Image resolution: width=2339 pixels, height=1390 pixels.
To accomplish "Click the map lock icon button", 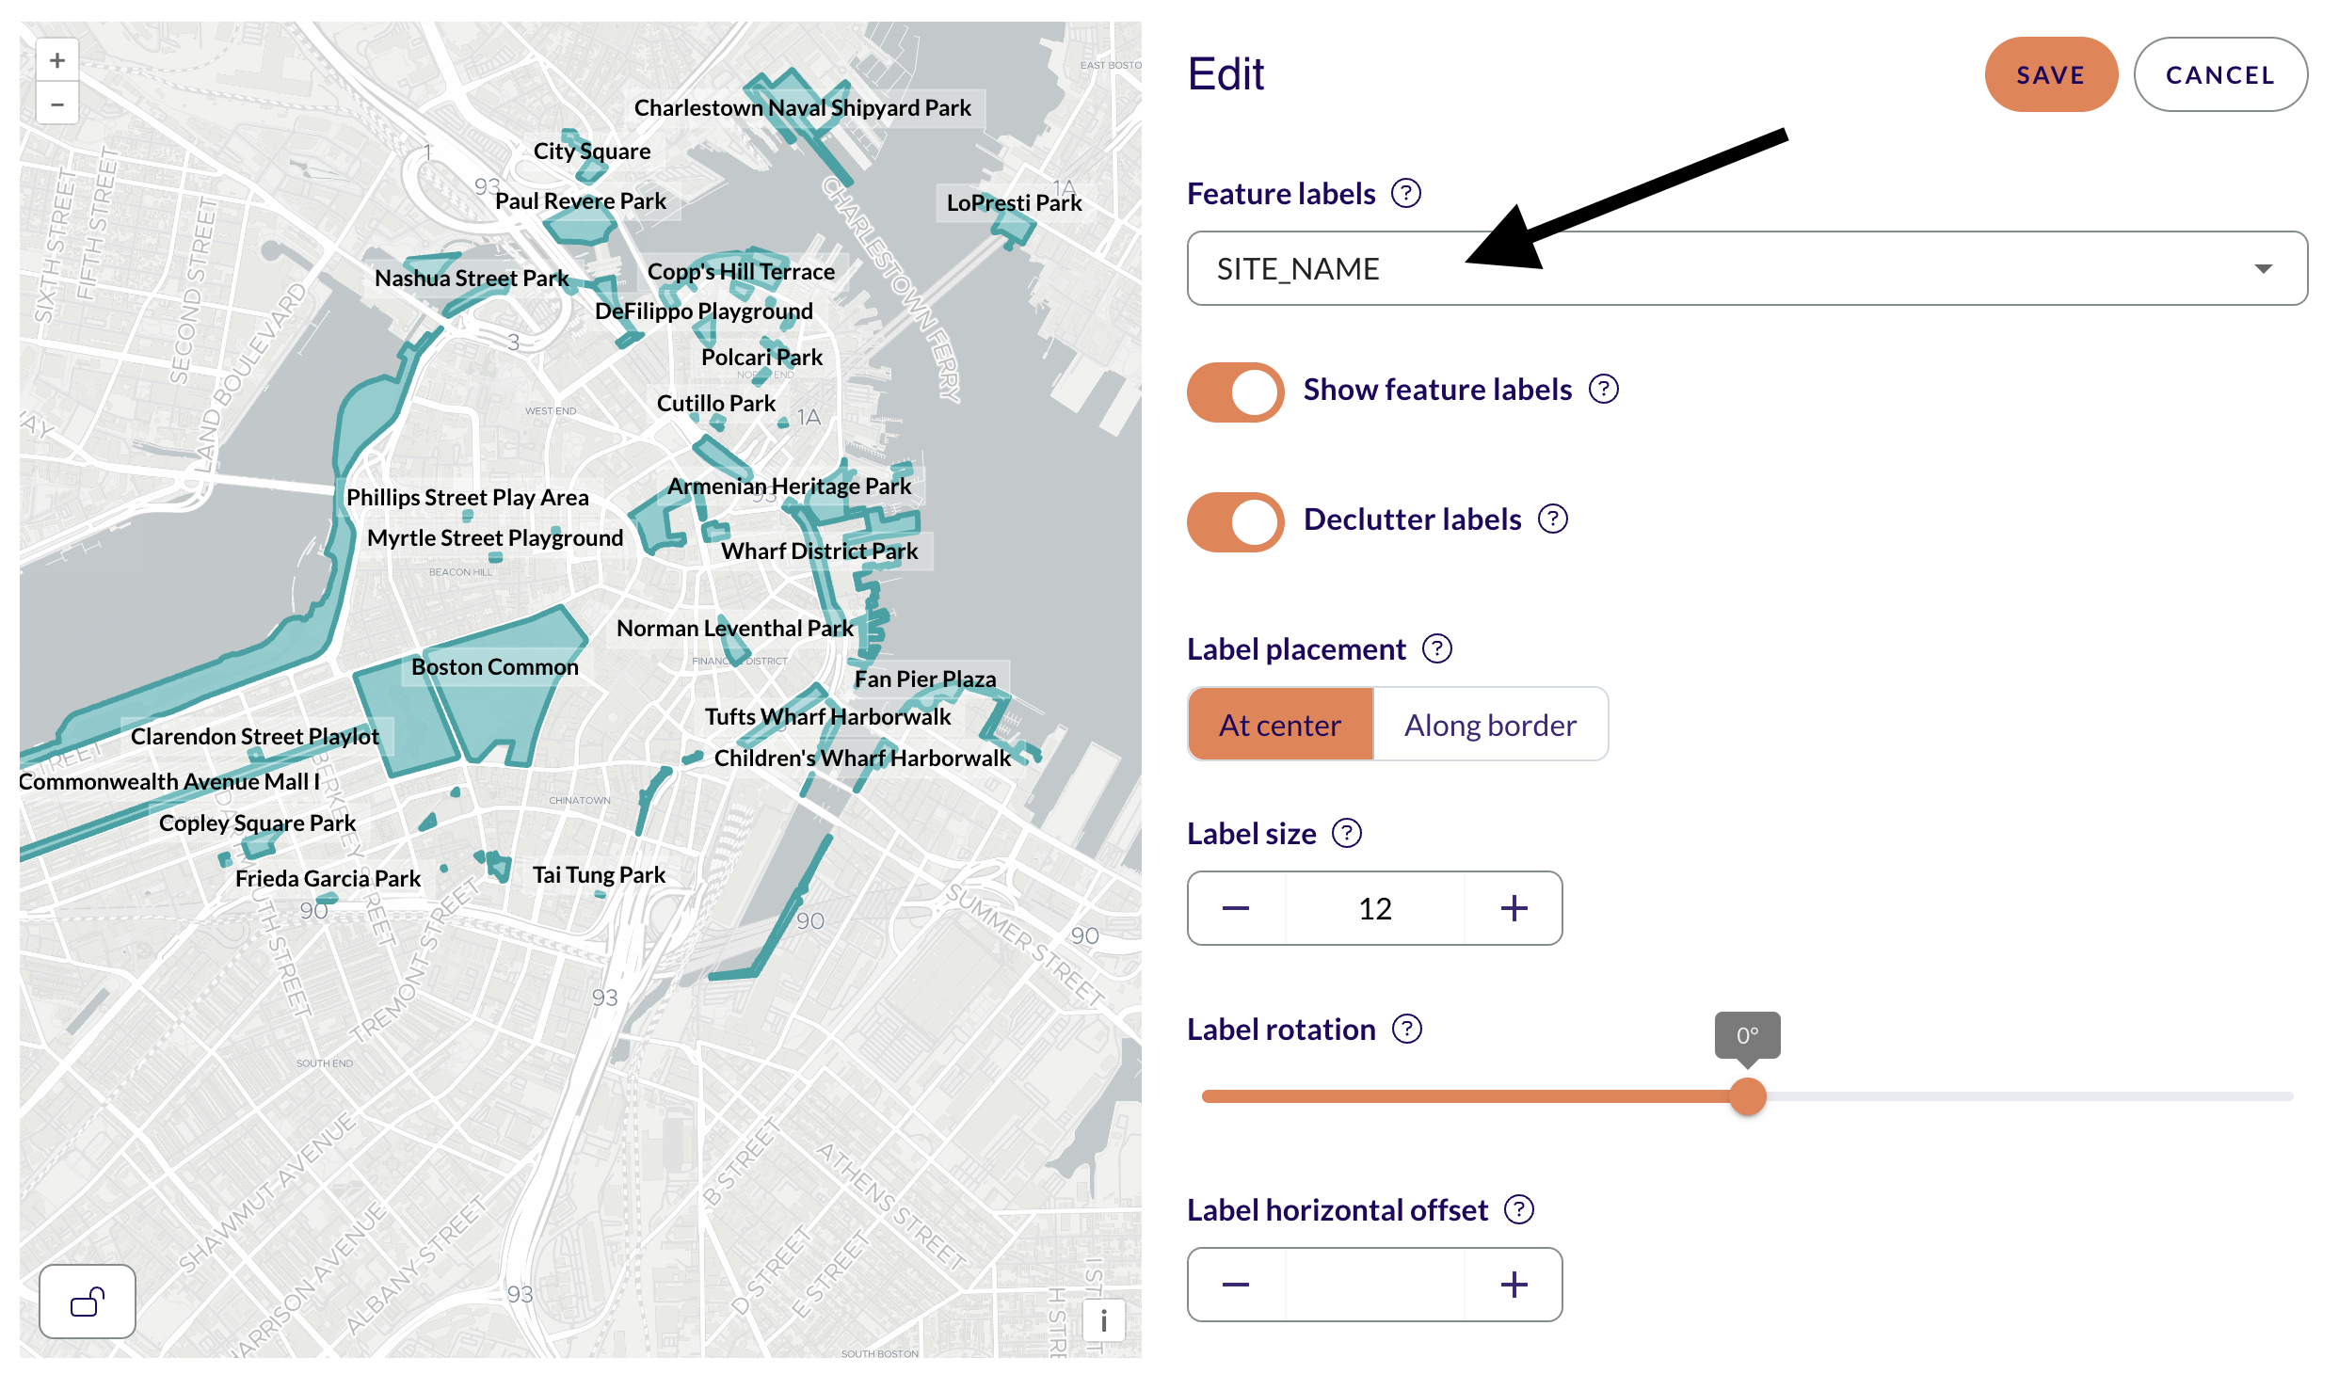I will tap(88, 1302).
